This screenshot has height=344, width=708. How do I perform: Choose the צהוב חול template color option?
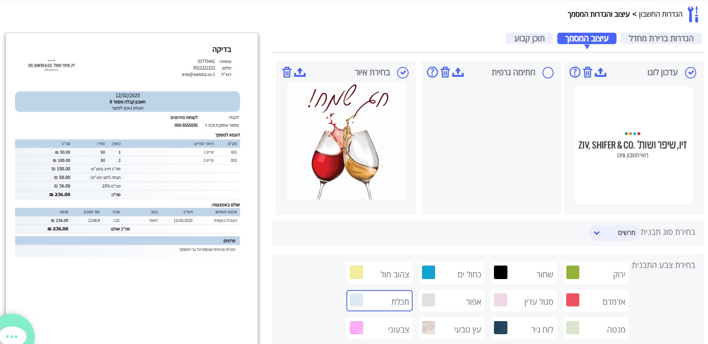coord(380,273)
